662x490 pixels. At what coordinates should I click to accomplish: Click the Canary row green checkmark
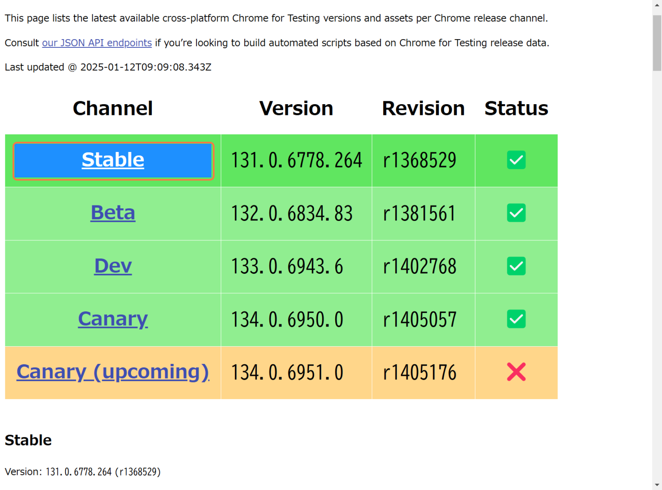coord(516,319)
